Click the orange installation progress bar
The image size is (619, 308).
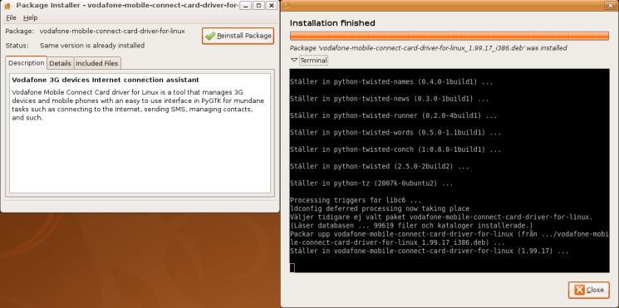tap(450, 36)
